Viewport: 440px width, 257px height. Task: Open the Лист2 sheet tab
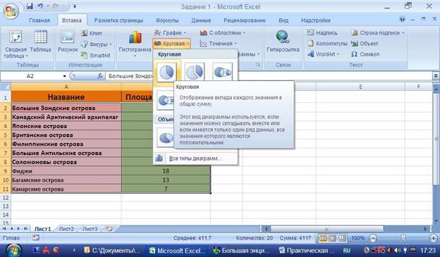[66, 229]
